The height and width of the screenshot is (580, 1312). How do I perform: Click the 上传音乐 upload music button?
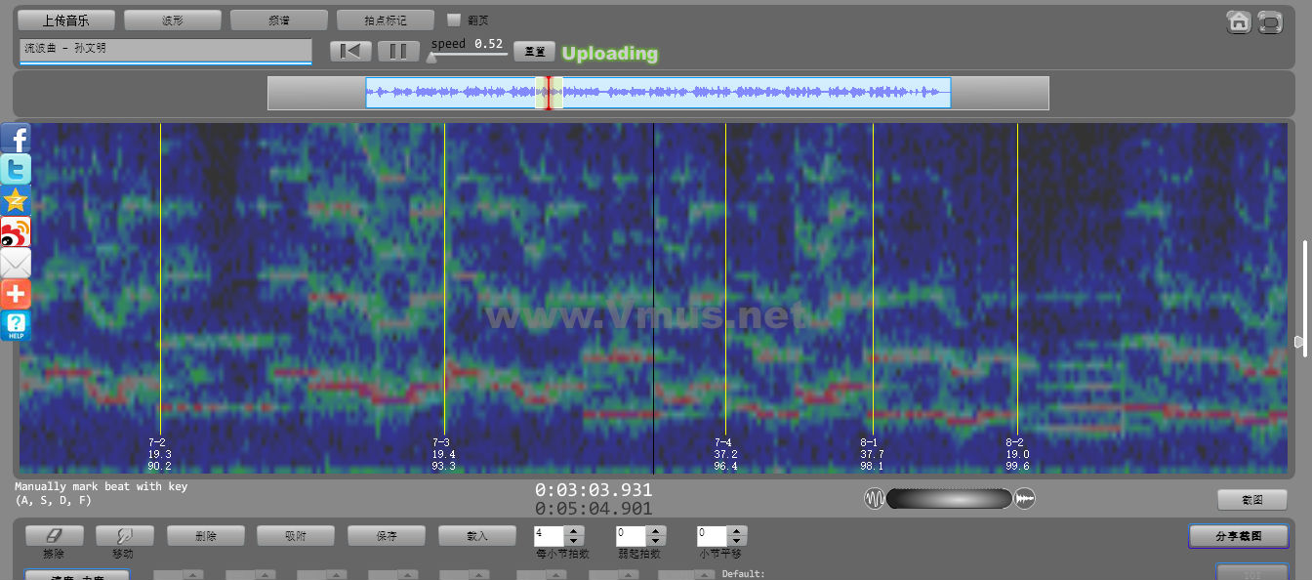click(66, 20)
